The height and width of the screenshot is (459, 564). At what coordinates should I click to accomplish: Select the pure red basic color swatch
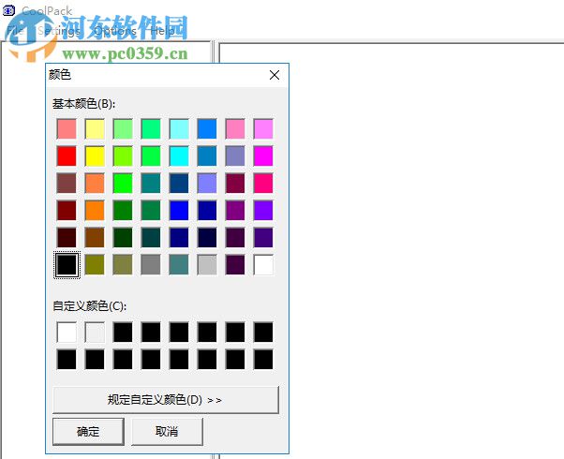click(x=67, y=155)
